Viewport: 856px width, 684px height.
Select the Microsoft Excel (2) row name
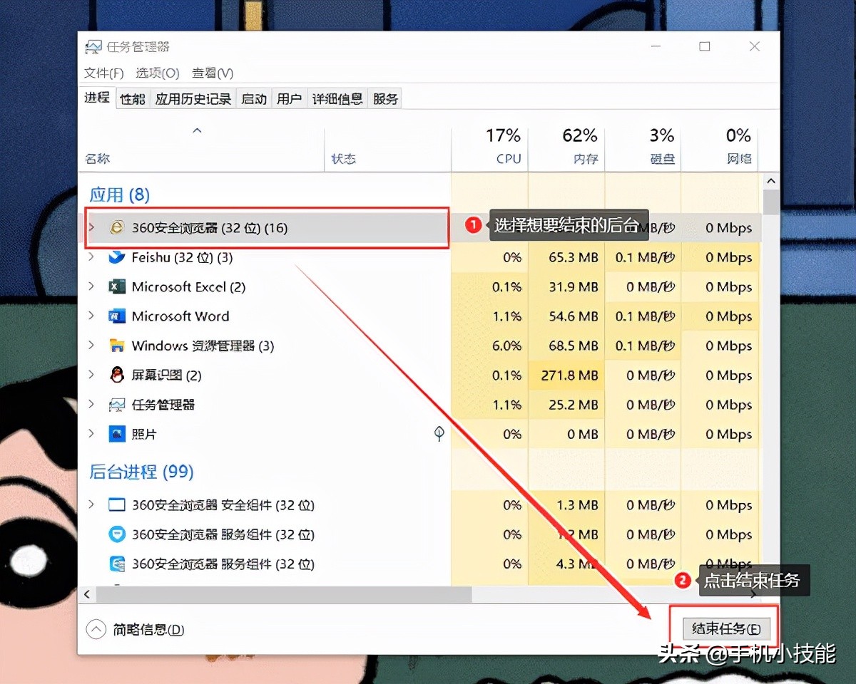coord(188,287)
